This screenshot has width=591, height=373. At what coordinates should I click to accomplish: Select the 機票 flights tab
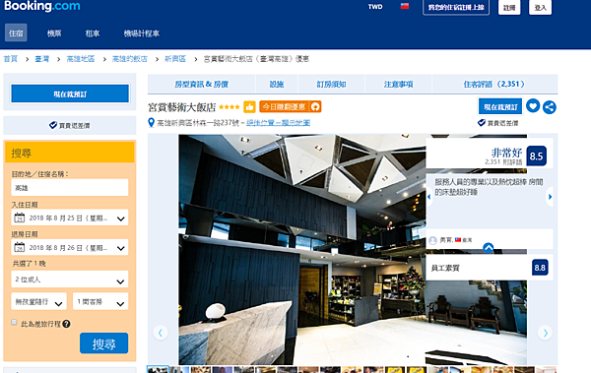tap(54, 33)
